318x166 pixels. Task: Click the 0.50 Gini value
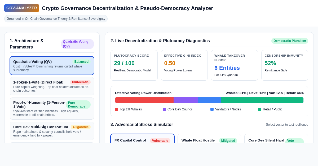170,63
